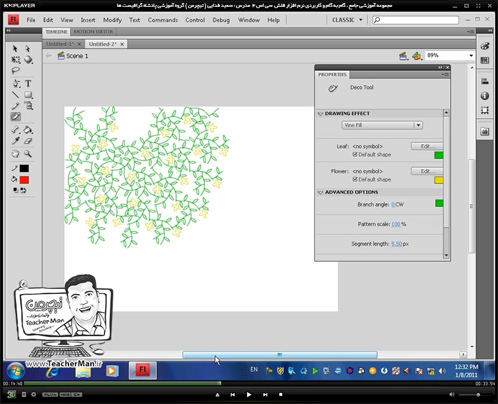Open the Debug menu
This screenshot has width=498, height=404.
pyautogui.click(x=221, y=20)
